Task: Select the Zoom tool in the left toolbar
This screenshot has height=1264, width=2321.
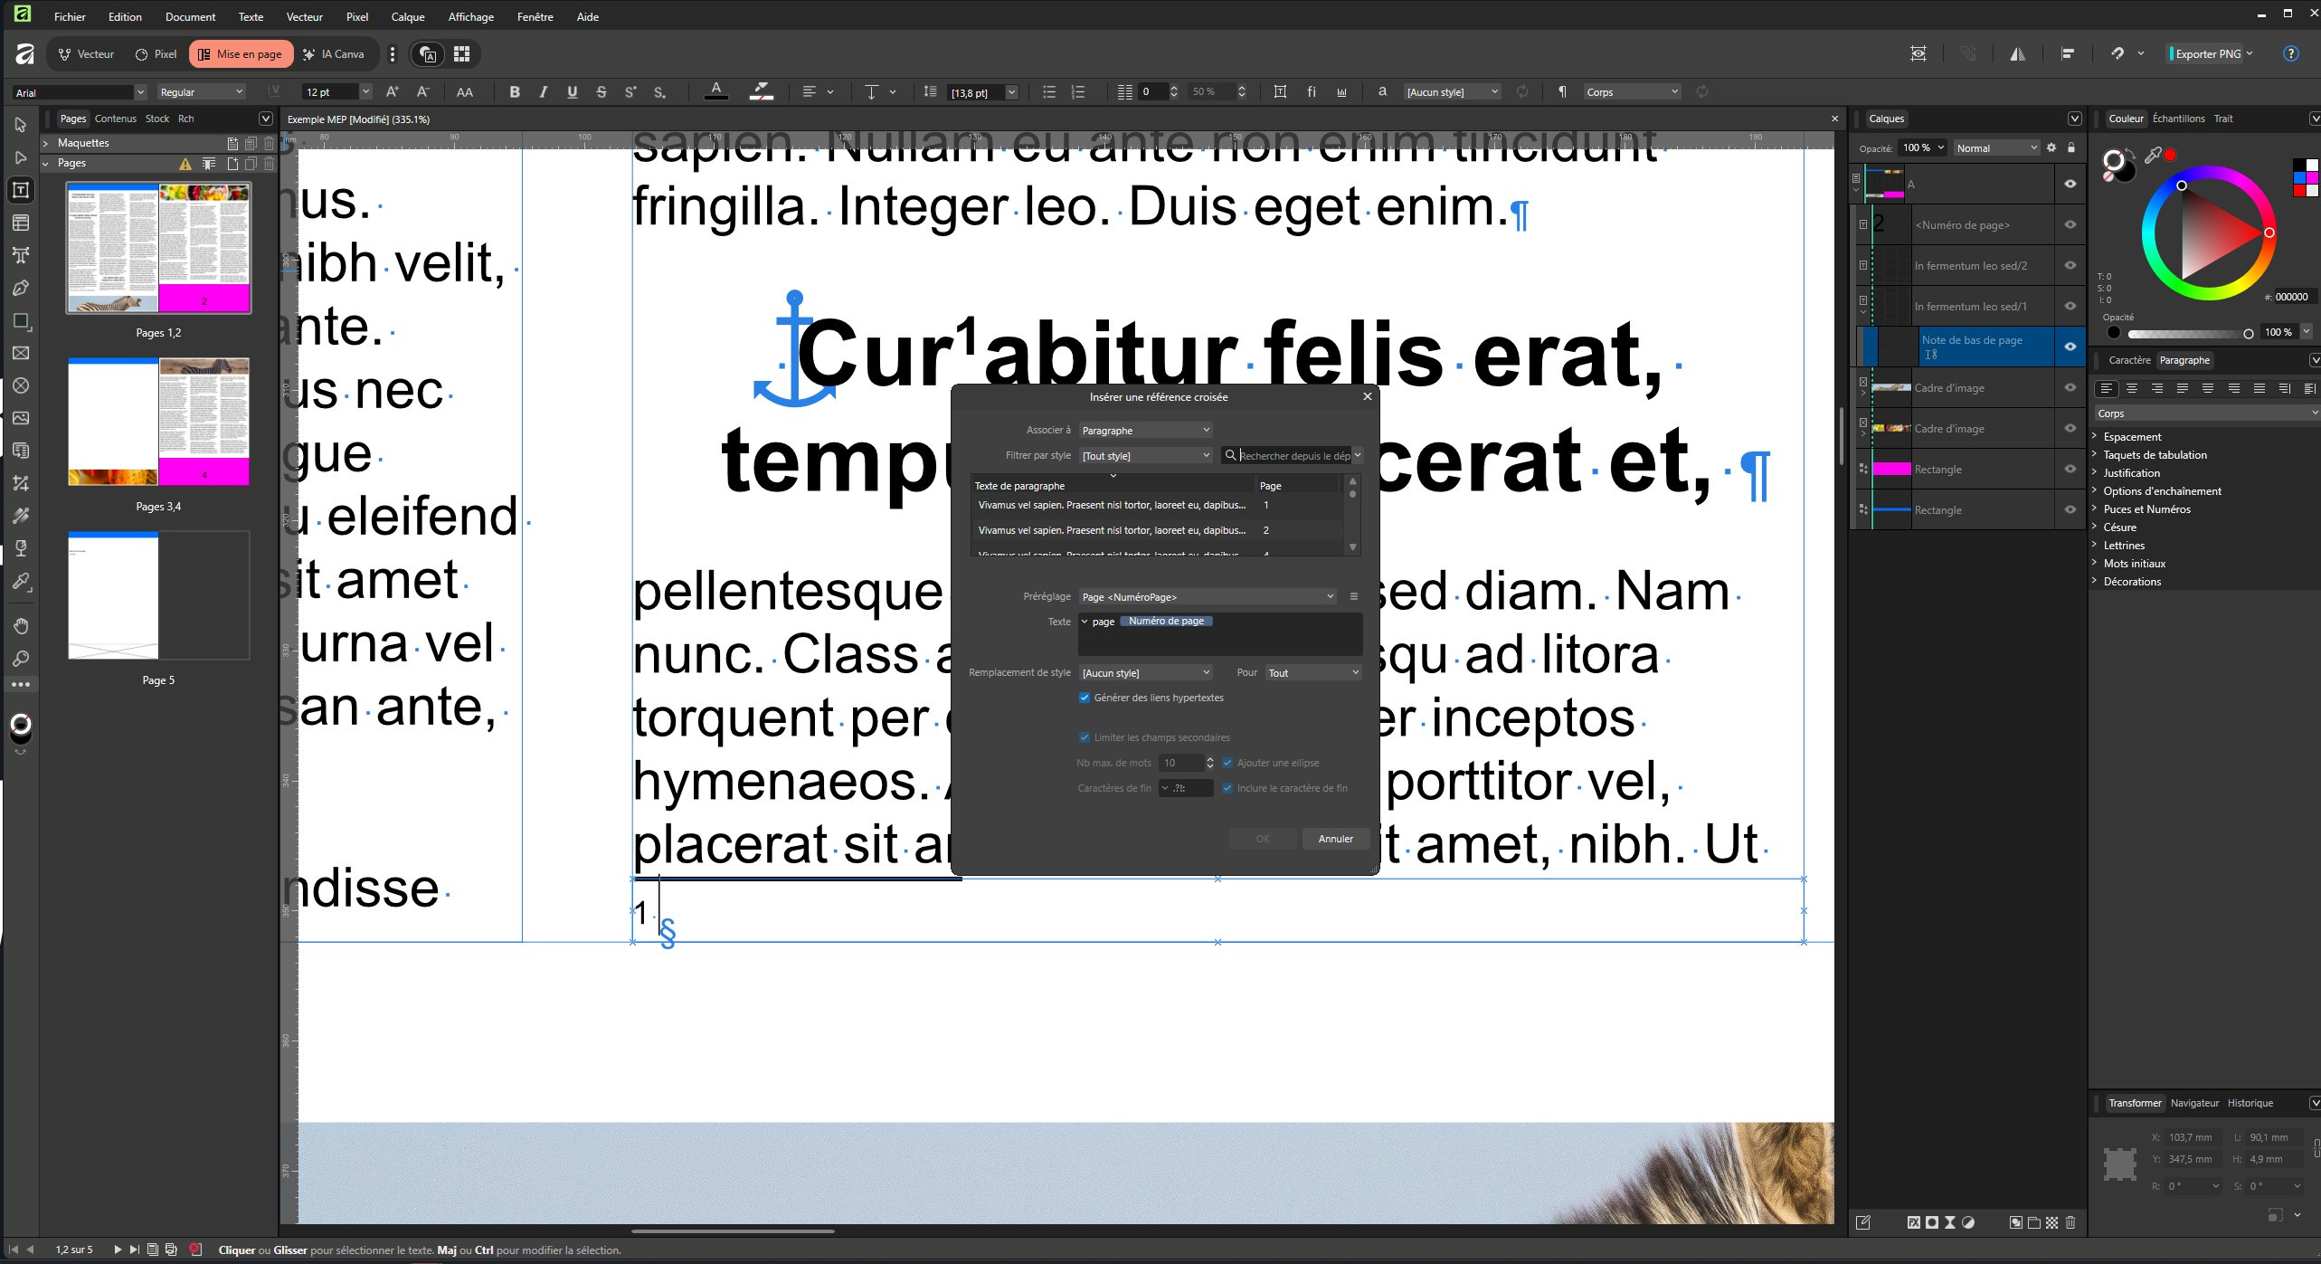Action: tap(21, 659)
